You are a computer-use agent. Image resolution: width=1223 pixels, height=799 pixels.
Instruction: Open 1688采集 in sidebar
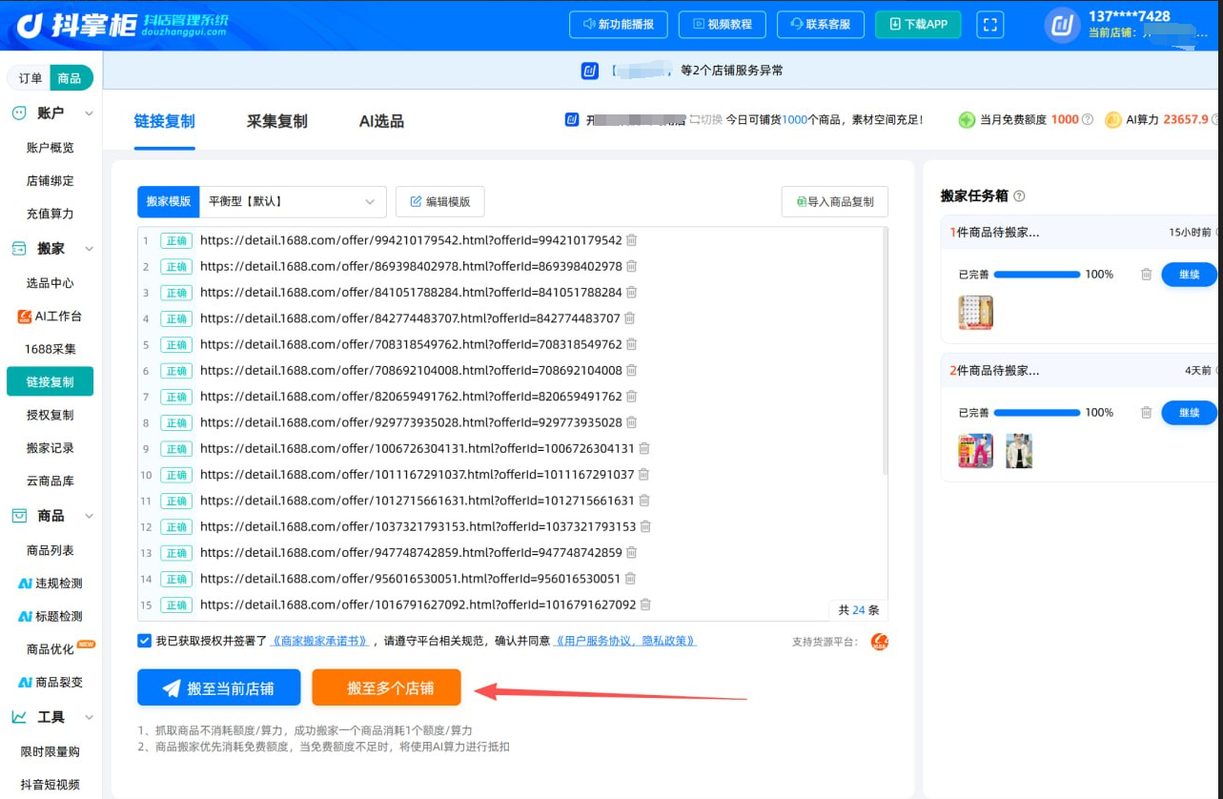pyautogui.click(x=51, y=349)
